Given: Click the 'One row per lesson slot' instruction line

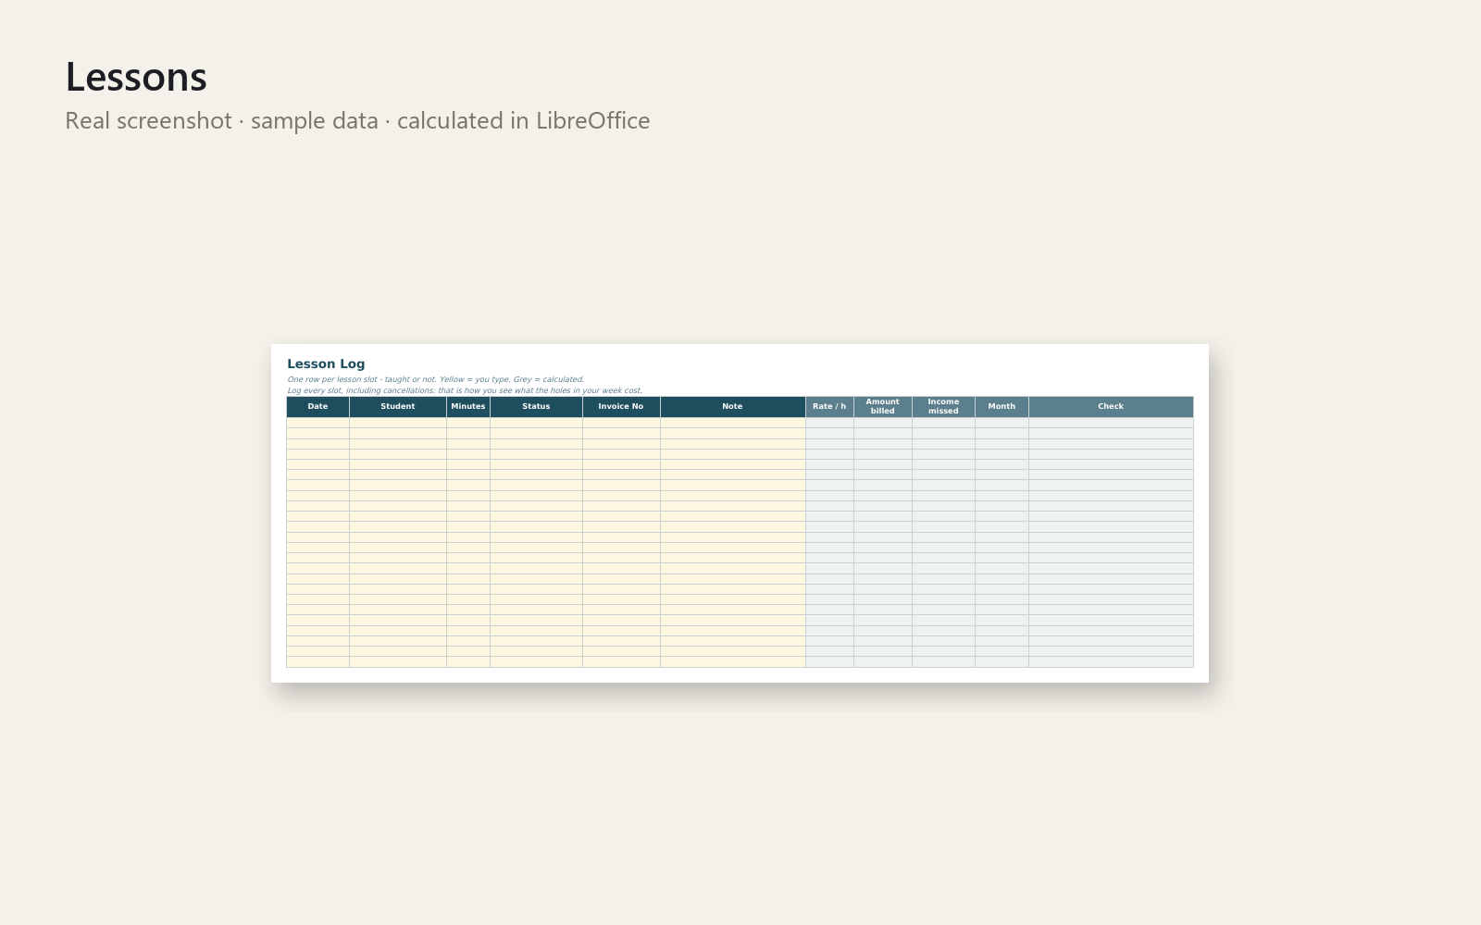Looking at the screenshot, I should coord(435,379).
